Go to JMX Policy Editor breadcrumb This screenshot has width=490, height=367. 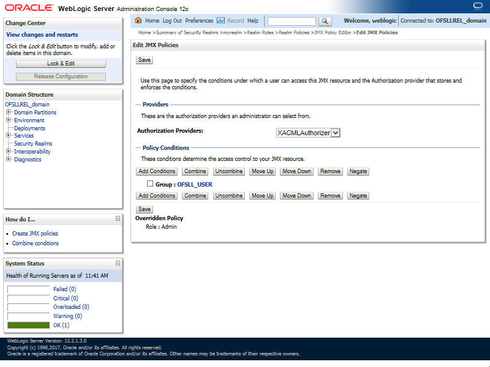pyautogui.click(x=333, y=32)
